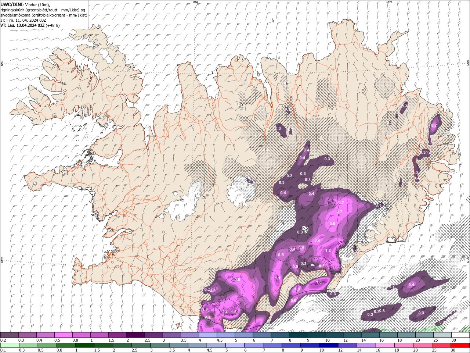The image size is (470, 353).
Task: Pick bottom-row legend swatch between 2.5 and 3
Action: [x=141, y=345]
